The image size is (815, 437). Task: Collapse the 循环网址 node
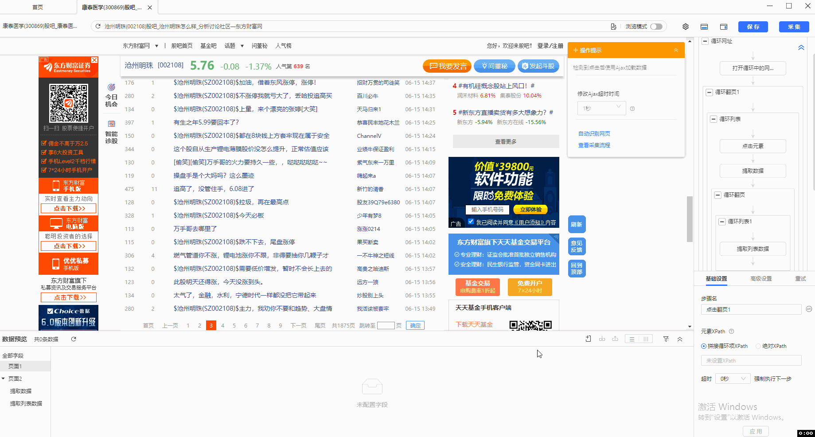pyautogui.click(x=705, y=41)
